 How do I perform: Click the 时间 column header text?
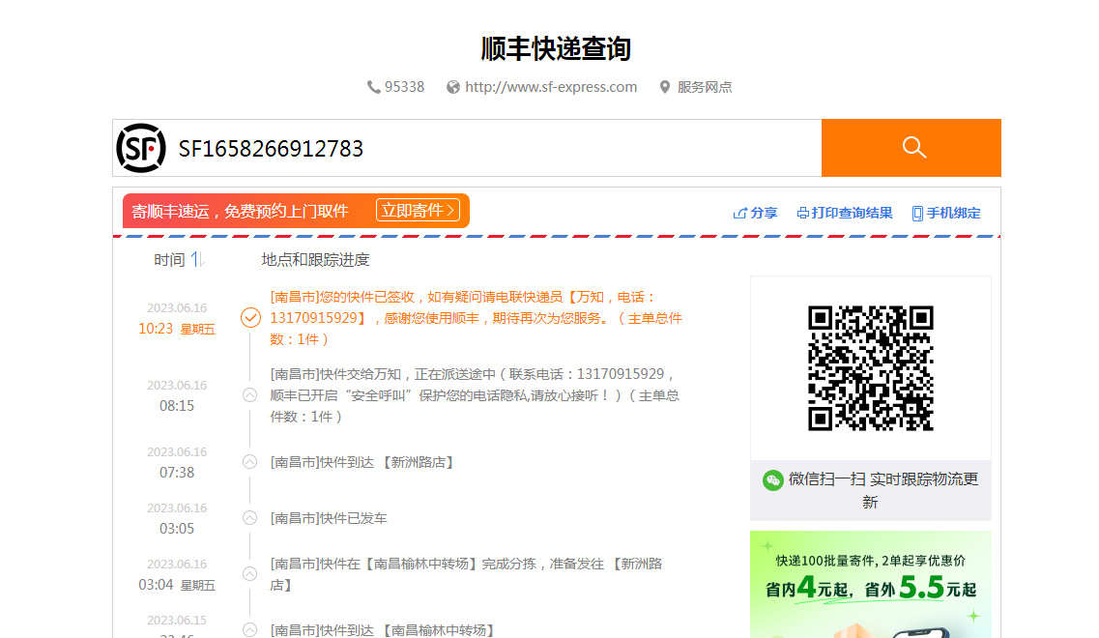tap(169, 260)
